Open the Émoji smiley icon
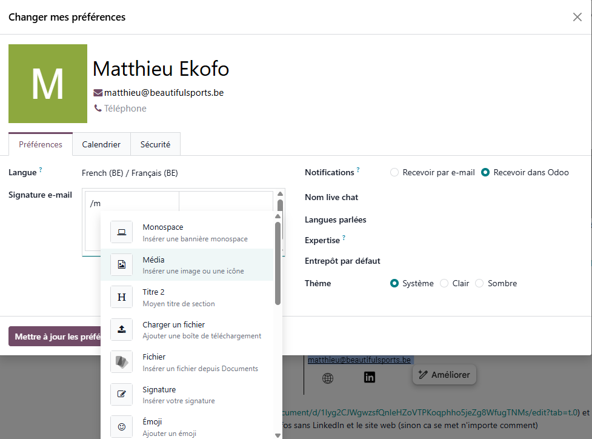Screen dimensions: 592x439 121,427
